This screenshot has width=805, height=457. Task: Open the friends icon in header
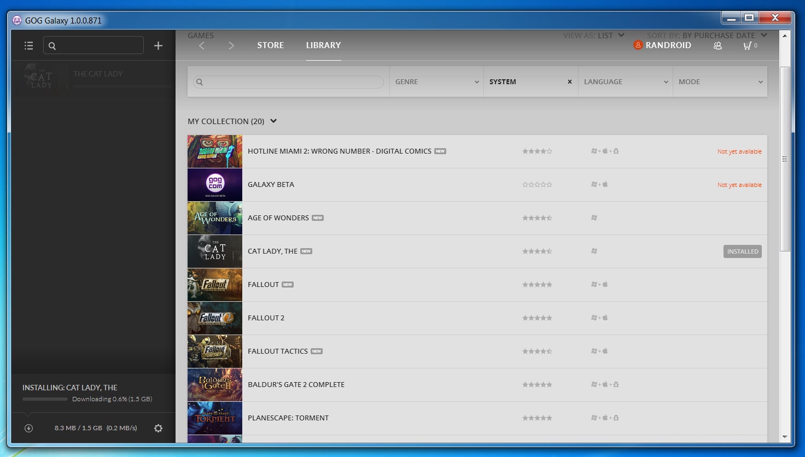(717, 46)
